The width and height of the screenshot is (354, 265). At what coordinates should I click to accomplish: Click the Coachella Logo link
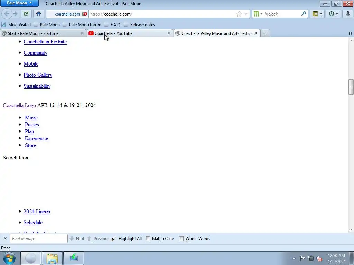20,105
